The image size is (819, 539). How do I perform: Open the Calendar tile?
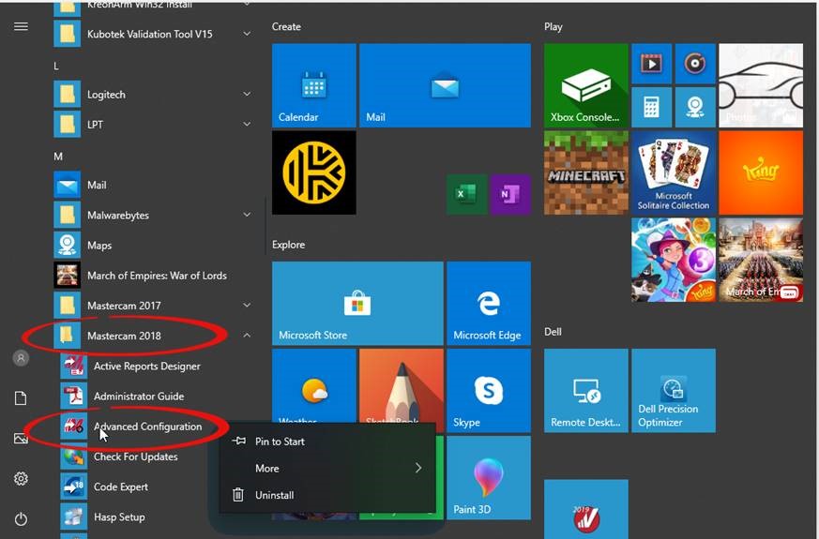(314, 85)
